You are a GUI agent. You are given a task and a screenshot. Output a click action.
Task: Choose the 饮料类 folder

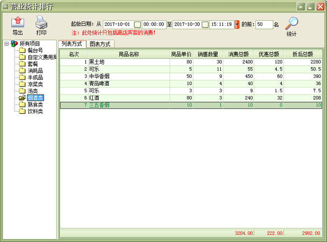(22, 111)
